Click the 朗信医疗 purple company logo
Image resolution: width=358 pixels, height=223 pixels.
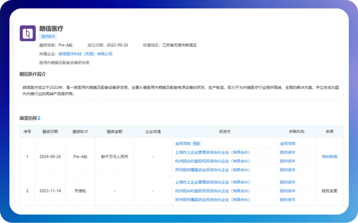pos(28,33)
